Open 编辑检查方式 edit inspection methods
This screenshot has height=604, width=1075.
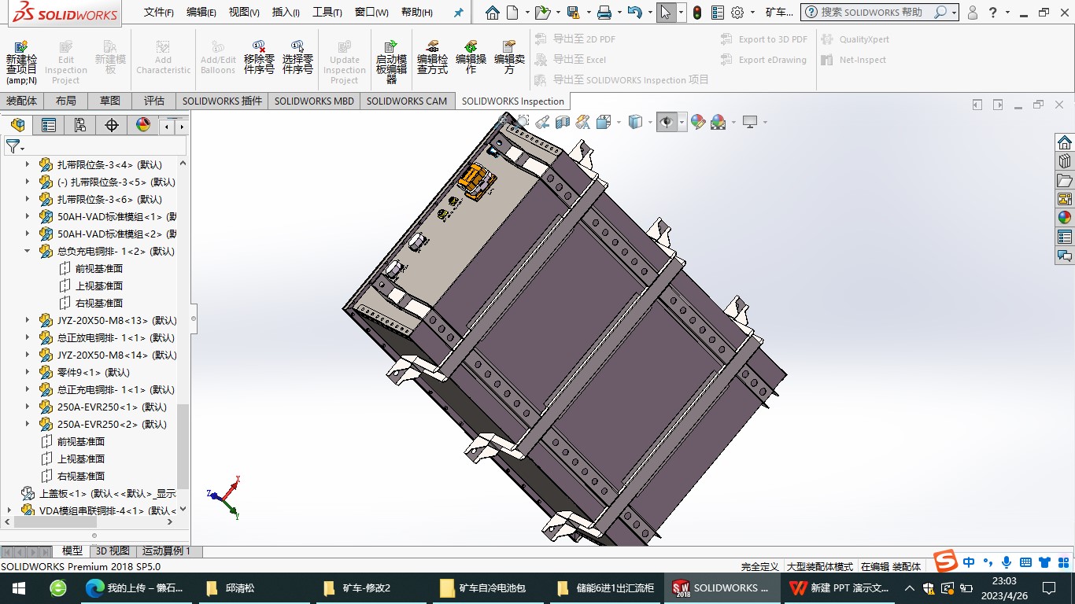pyautogui.click(x=432, y=57)
